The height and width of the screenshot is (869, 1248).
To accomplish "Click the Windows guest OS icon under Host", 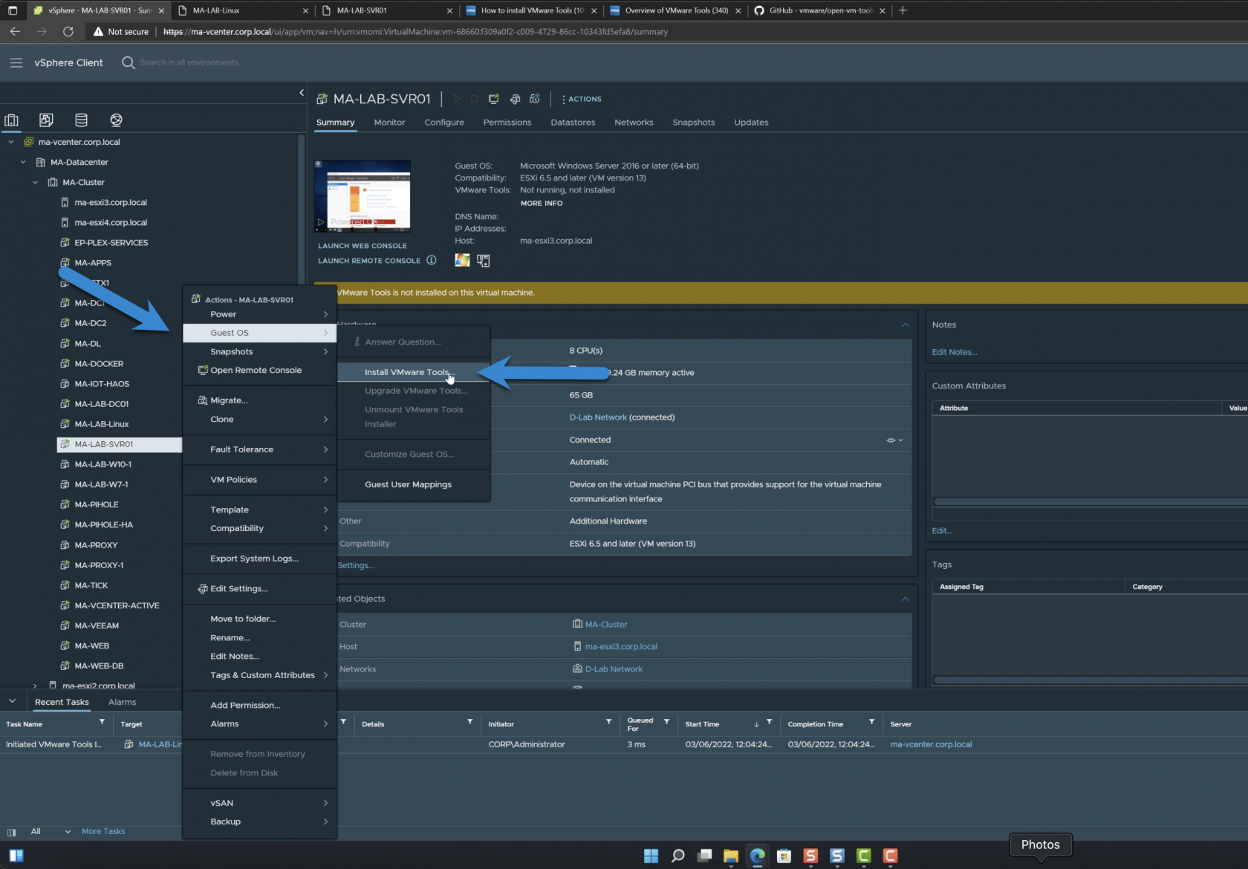I will tap(462, 260).
